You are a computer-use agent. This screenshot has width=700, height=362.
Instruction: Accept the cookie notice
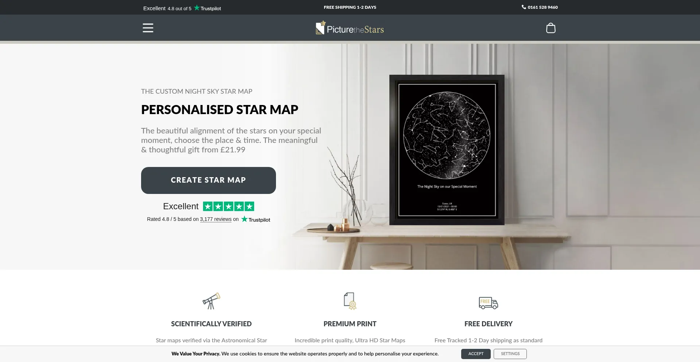coord(476,354)
